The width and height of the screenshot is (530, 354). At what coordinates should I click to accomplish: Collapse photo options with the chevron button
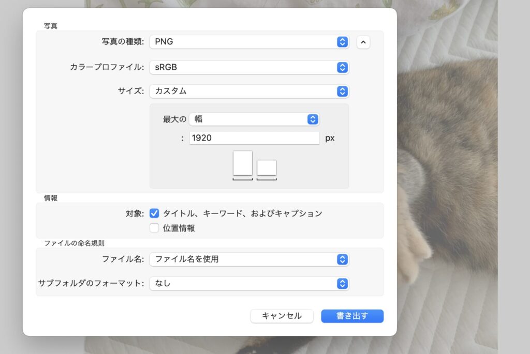coord(363,42)
